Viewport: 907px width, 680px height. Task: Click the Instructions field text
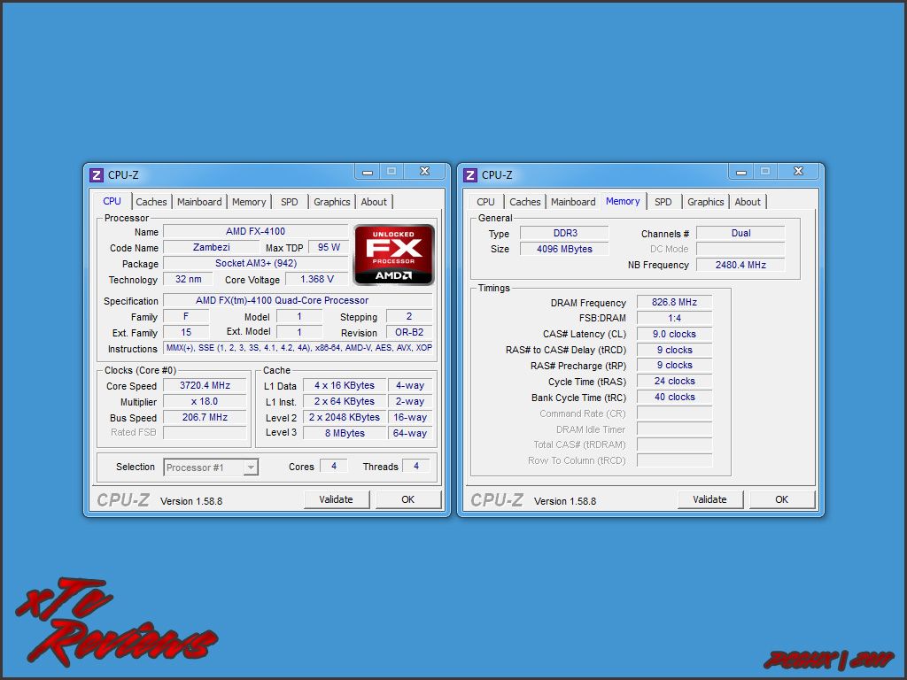tap(298, 348)
